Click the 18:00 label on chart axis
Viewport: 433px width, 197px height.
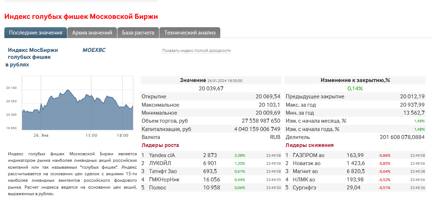[x=122, y=135]
